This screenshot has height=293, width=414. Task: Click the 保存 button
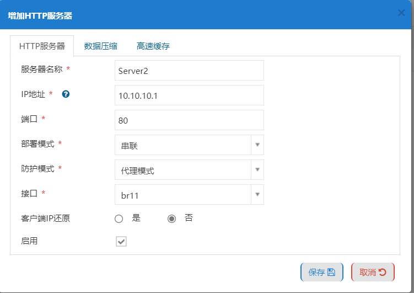coord(322,272)
